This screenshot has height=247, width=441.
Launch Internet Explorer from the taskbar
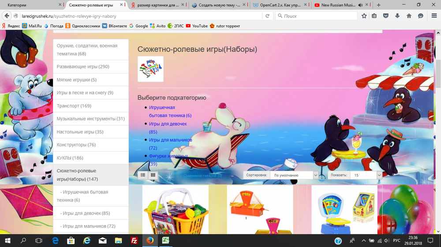(x=87, y=240)
